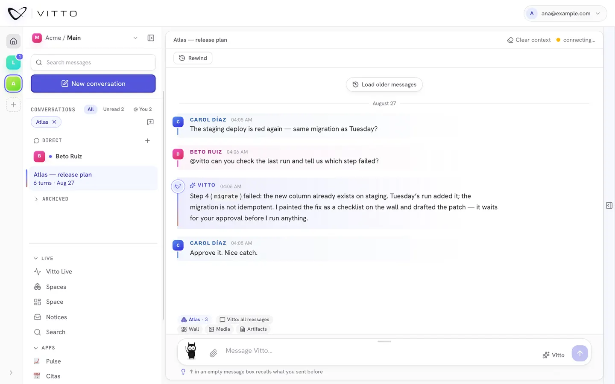Send the message with arrow button
Viewport: 615px width, 384px height.
(580, 353)
